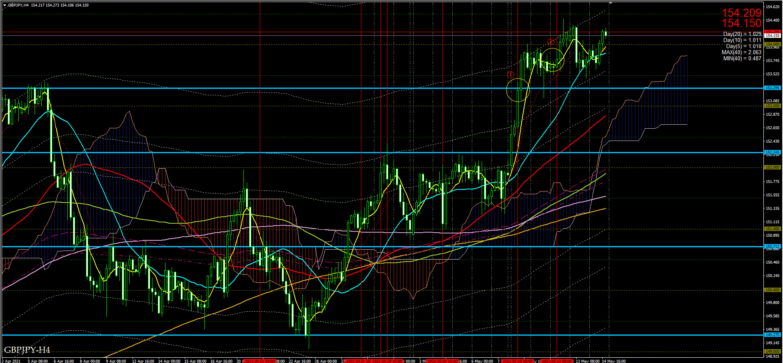Select the MAX(40) = 2.063 indicator label
Viewport: 783px width, 363px height.
tap(741, 53)
